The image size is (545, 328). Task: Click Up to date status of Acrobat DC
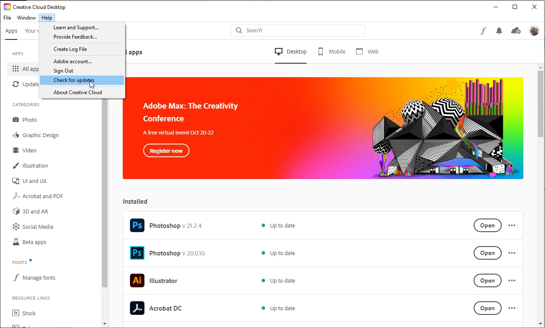[278, 308]
